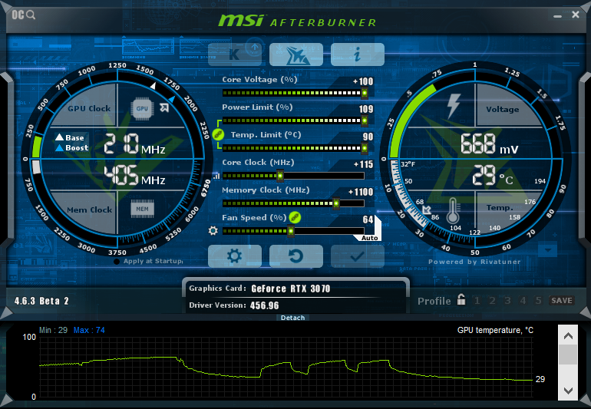Click the Core Clock signal bars icon
This screenshot has height=409, width=591.
coord(216,176)
